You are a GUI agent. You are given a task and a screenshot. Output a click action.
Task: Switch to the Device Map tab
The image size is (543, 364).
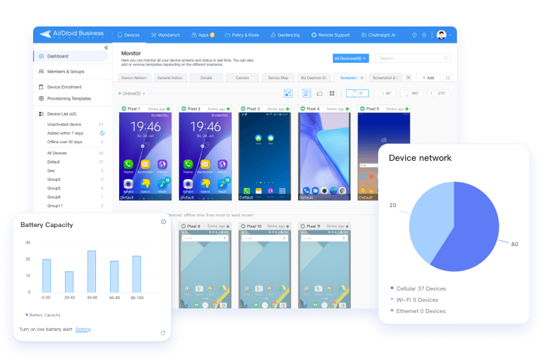[278, 77]
